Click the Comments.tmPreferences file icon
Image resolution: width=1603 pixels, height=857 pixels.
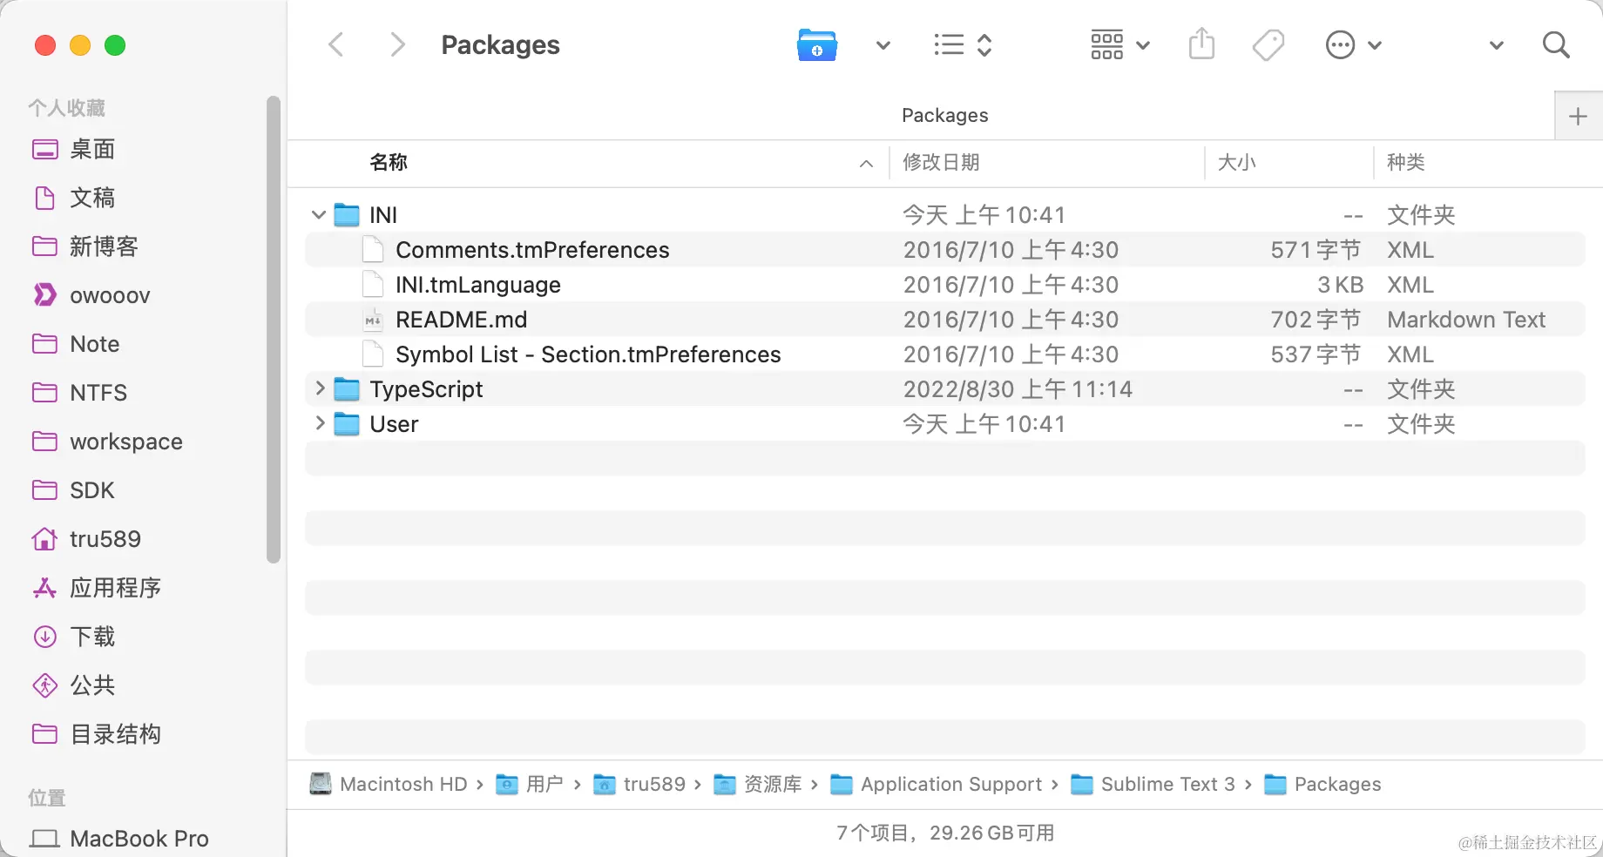point(373,250)
